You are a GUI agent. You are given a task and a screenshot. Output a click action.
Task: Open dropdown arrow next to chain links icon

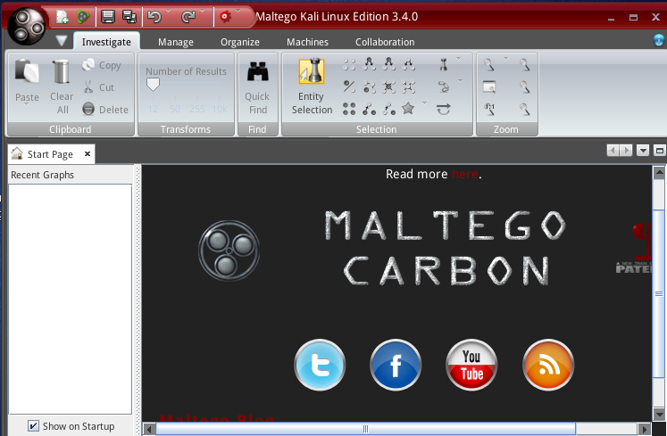click(x=460, y=81)
